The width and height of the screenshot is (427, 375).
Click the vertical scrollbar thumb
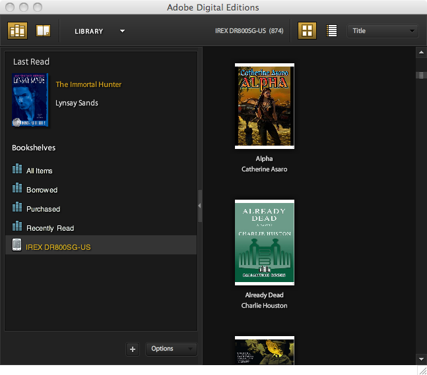click(x=421, y=75)
